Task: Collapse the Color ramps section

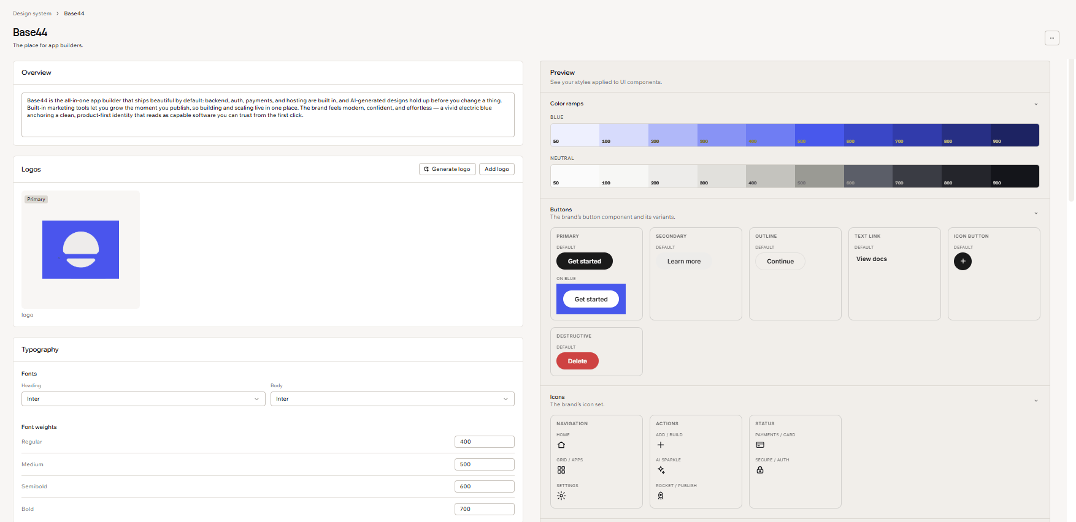Action: pyautogui.click(x=1036, y=104)
